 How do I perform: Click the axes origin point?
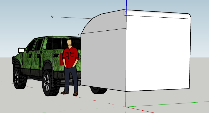point(126,107)
